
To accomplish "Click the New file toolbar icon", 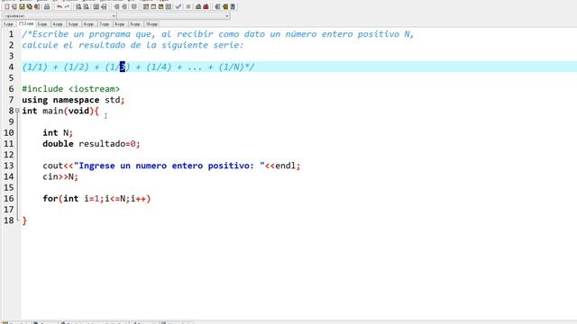I will tap(6, 6).
